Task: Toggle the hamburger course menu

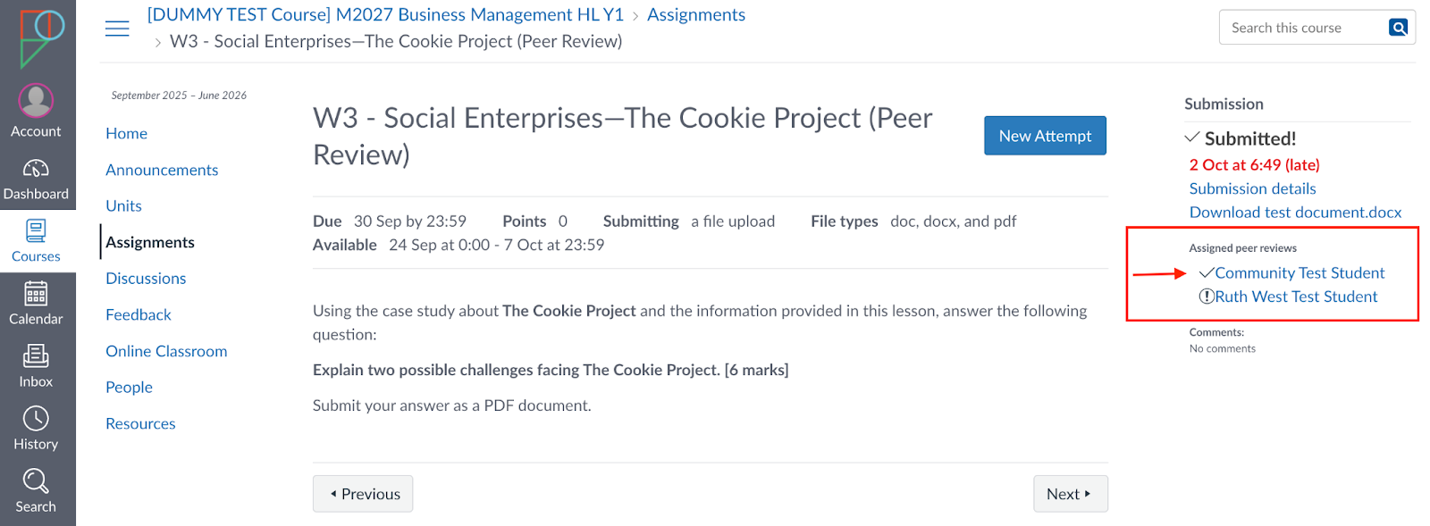Action: [x=117, y=29]
